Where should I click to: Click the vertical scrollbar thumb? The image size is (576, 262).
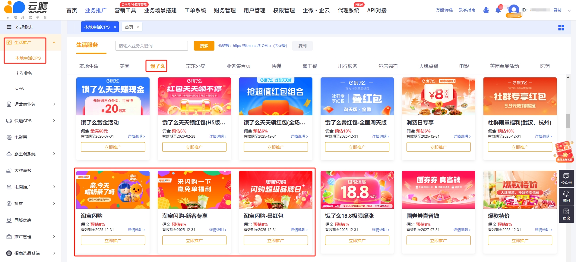tap(568, 121)
